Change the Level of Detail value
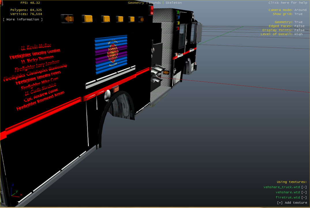 [298, 34]
